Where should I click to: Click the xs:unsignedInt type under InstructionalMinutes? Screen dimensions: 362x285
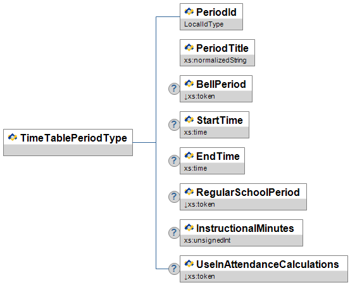pos(208,241)
